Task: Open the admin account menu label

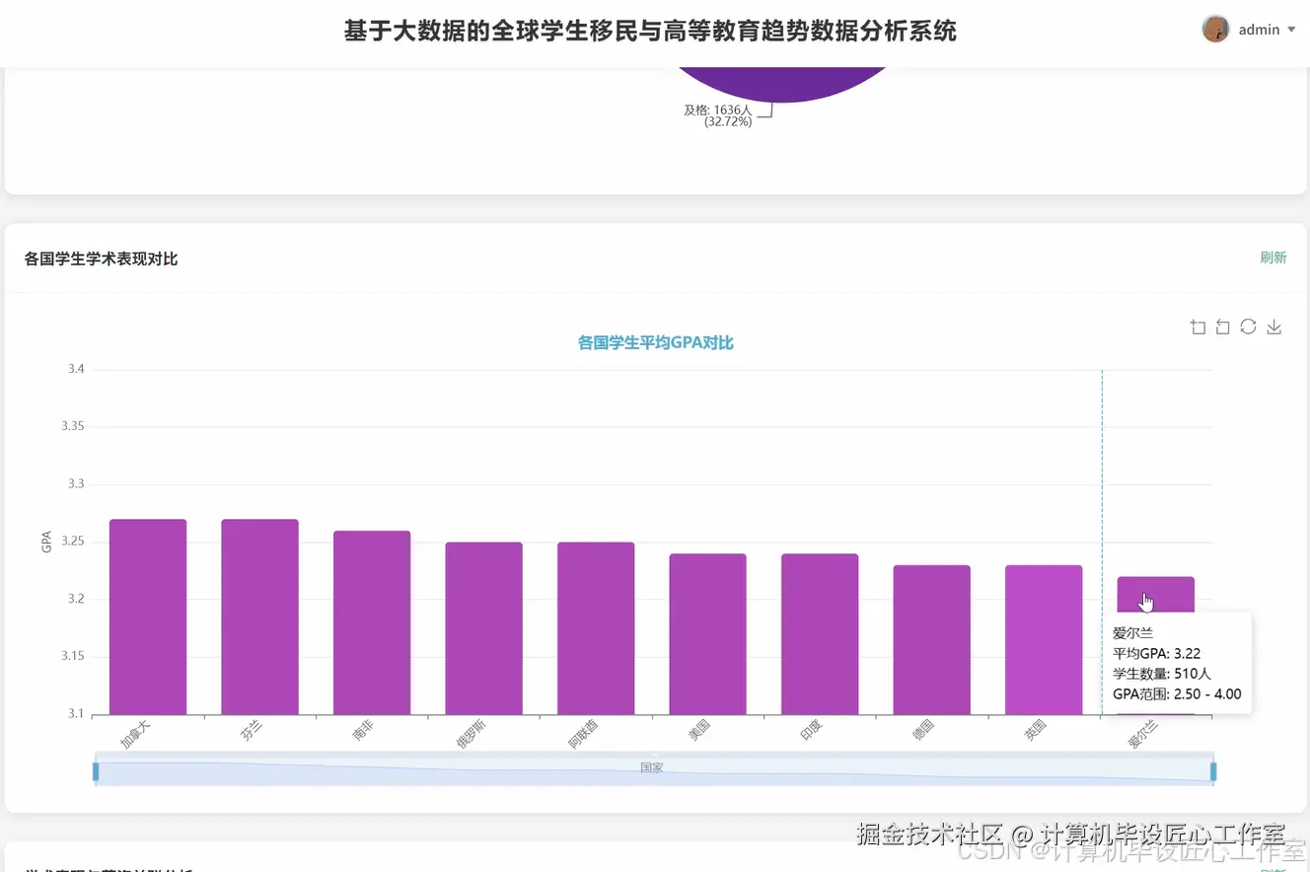Action: pyautogui.click(x=1259, y=30)
